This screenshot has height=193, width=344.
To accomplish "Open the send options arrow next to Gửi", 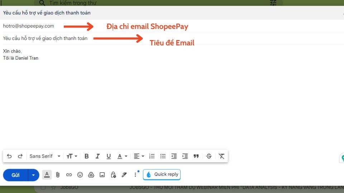I will tap(34, 175).
